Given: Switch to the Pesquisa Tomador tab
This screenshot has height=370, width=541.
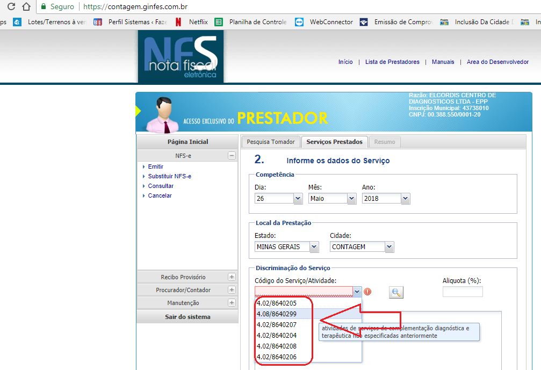Looking at the screenshot, I should point(271,142).
